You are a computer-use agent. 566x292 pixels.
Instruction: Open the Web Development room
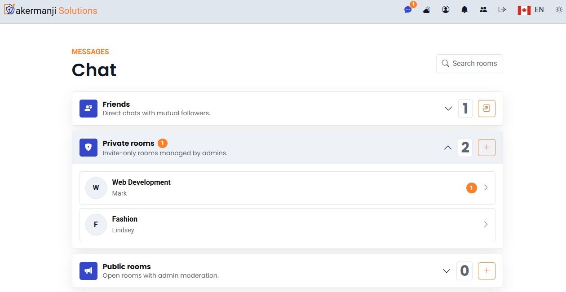[287, 188]
